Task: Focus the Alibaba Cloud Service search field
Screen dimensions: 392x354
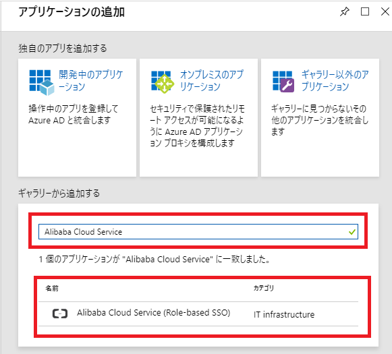Action: point(198,232)
